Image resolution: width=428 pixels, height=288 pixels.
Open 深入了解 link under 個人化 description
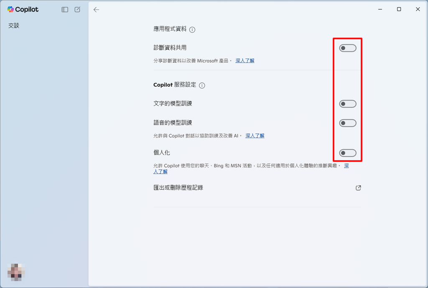[160, 172]
